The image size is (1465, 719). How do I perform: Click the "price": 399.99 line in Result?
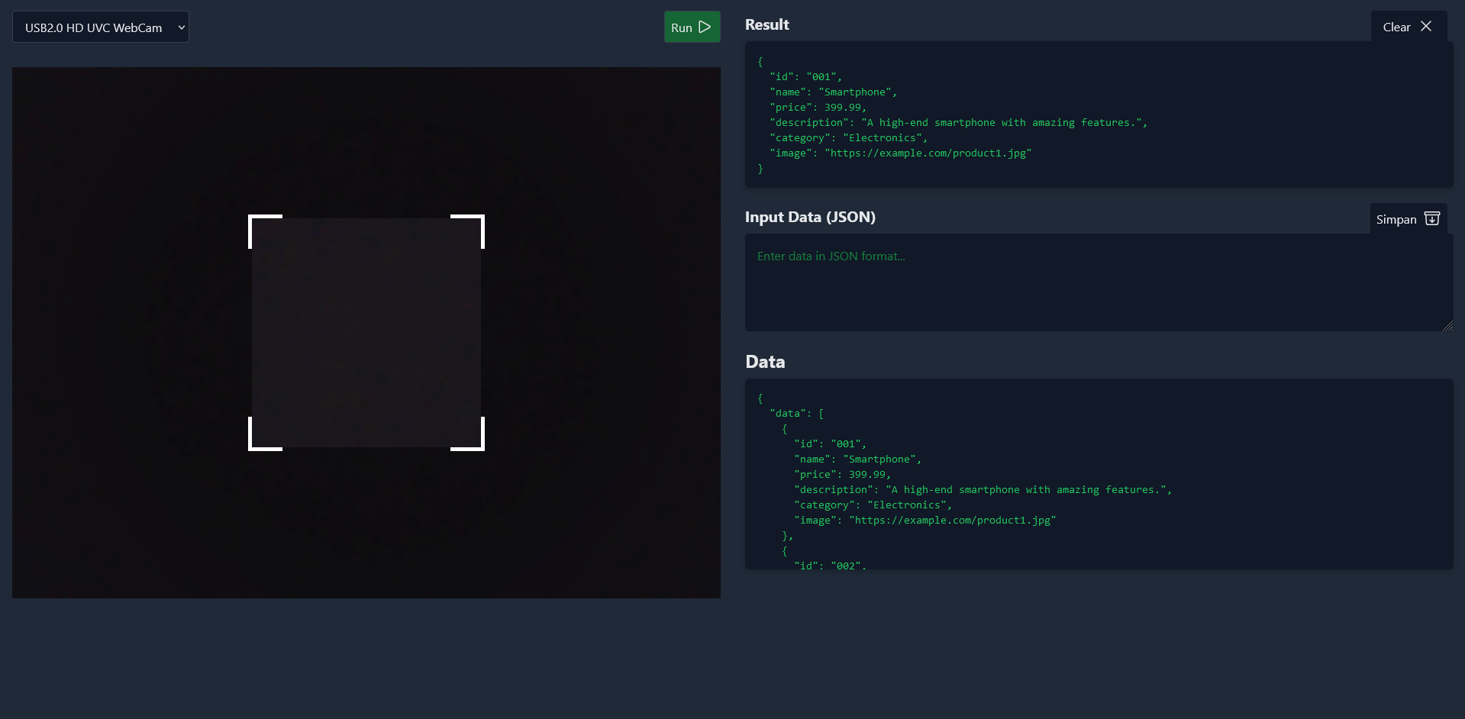818,108
